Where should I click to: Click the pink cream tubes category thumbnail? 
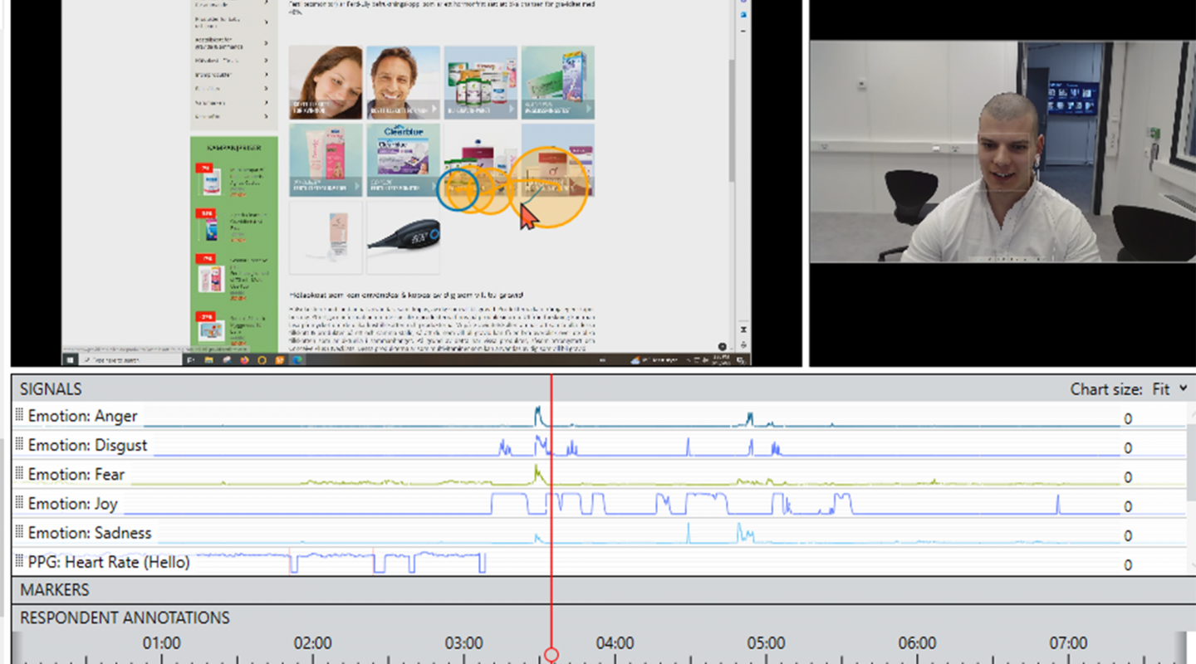point(326,159)
